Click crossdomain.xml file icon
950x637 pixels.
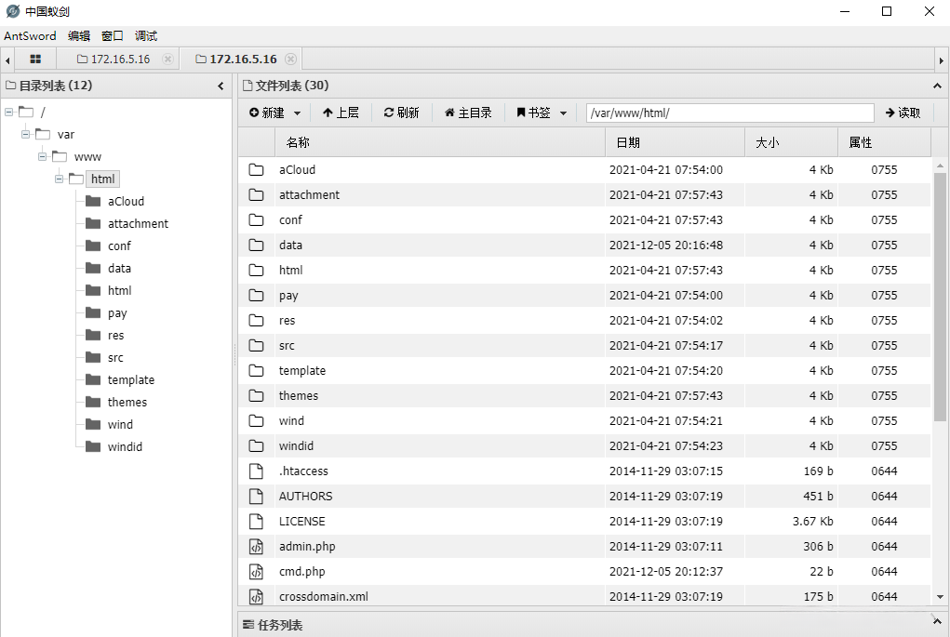coord(256,596)
